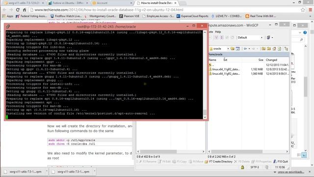Viewport: 314px width, 177px height.
Task: Go to home directory in WinSCP
Action: coord(274,49)
